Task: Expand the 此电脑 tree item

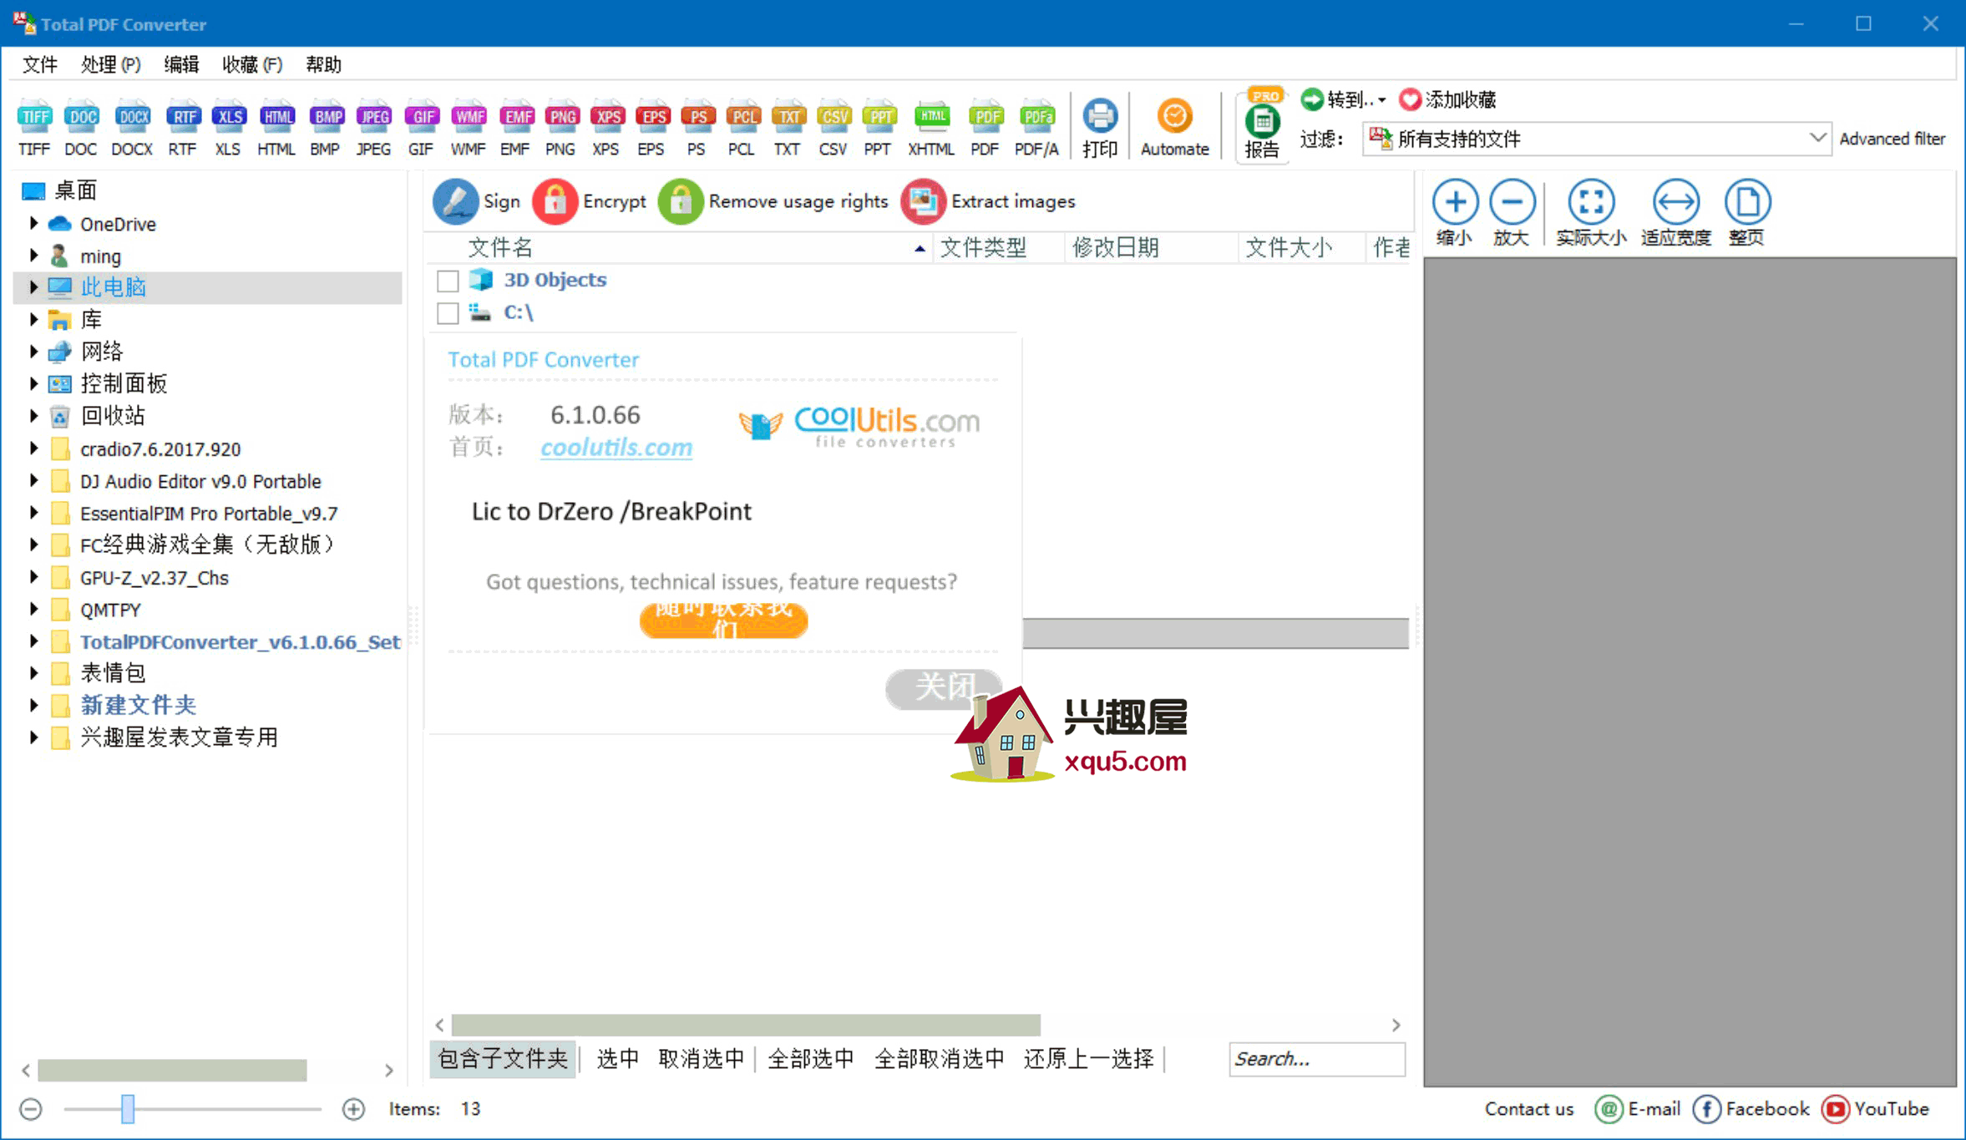Action: click(30, 286)
